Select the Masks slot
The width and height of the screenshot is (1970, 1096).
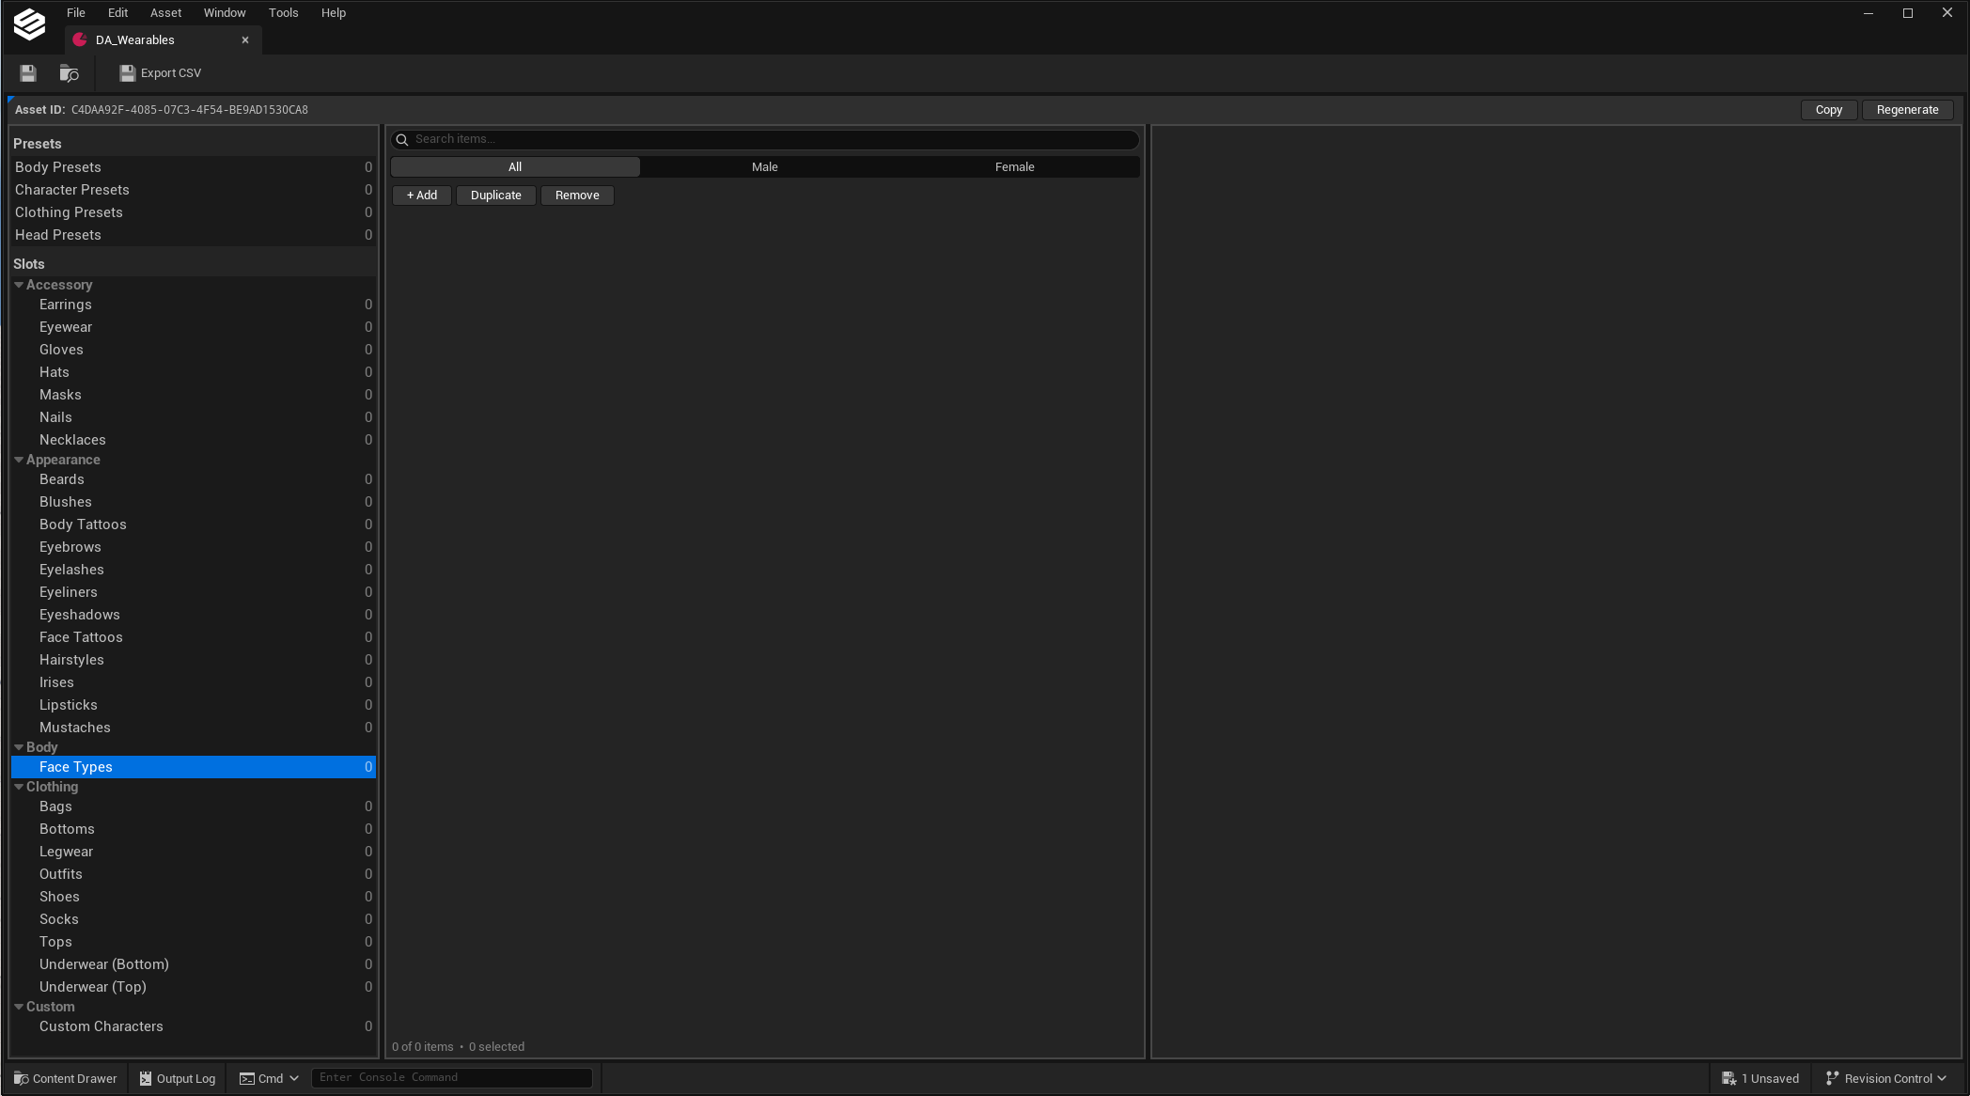point(194,395)
